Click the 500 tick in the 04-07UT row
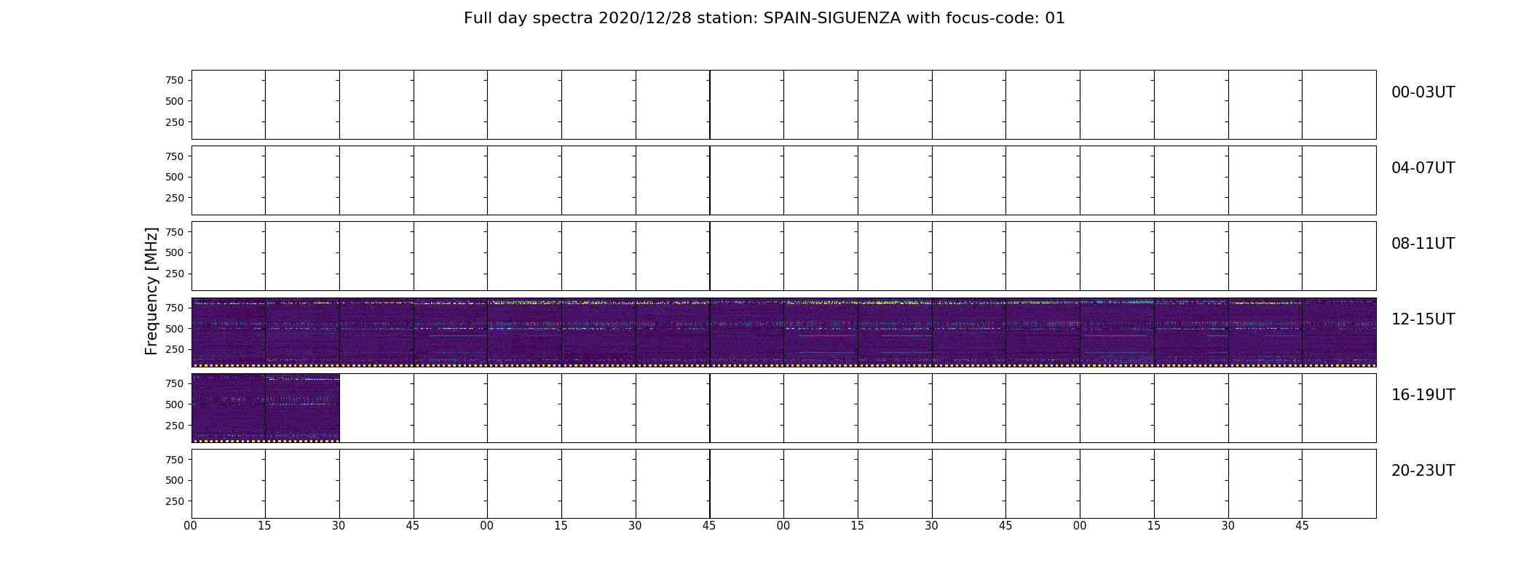The image size is (1529, 582). (175, 177)
